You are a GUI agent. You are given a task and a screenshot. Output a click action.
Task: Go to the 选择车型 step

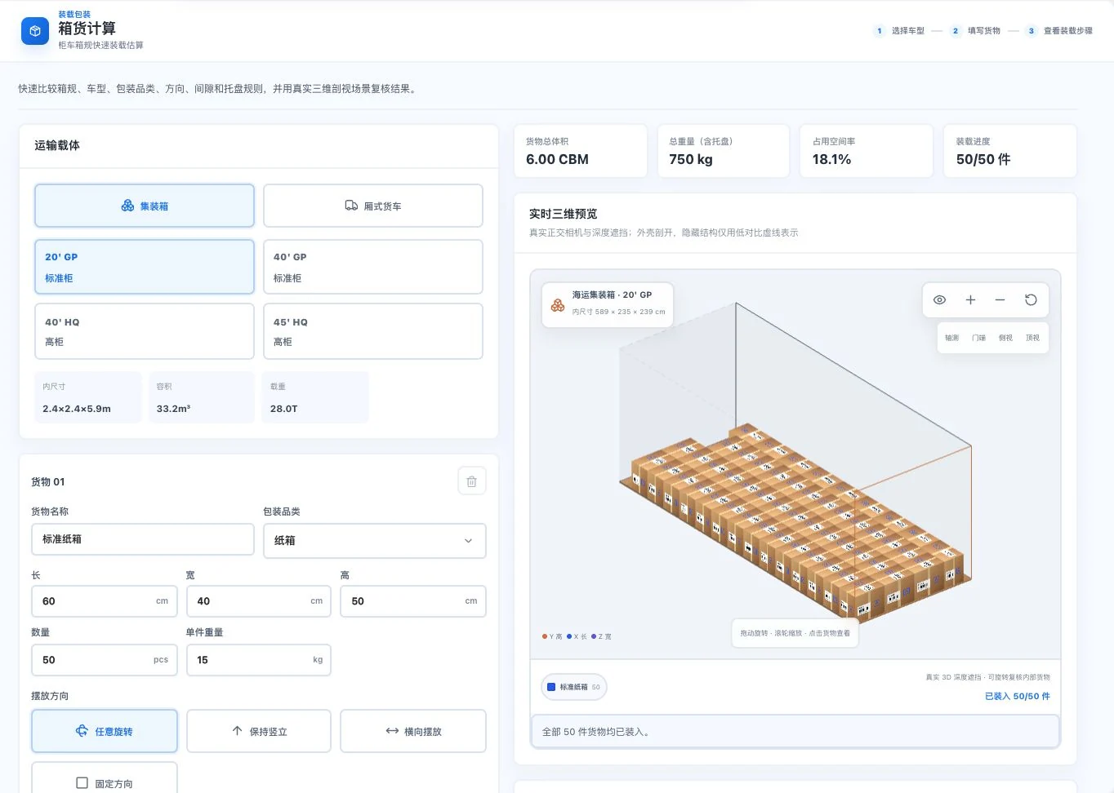908,31
